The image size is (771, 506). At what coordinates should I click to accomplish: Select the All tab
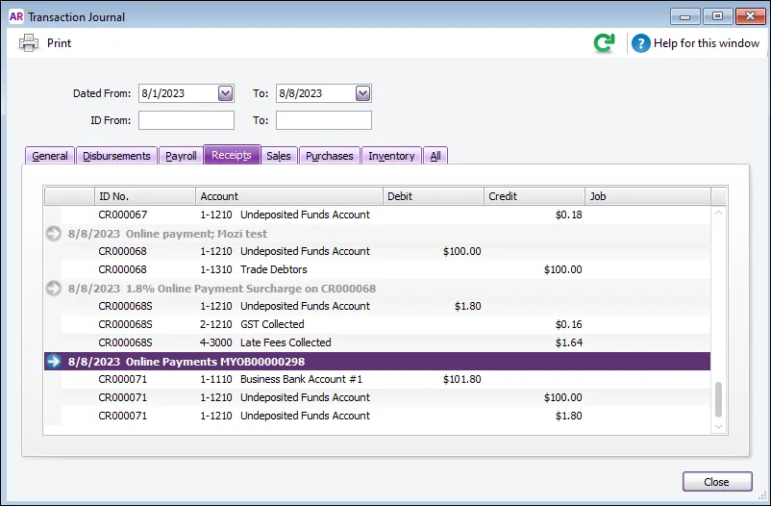click(x=435, y=156)
